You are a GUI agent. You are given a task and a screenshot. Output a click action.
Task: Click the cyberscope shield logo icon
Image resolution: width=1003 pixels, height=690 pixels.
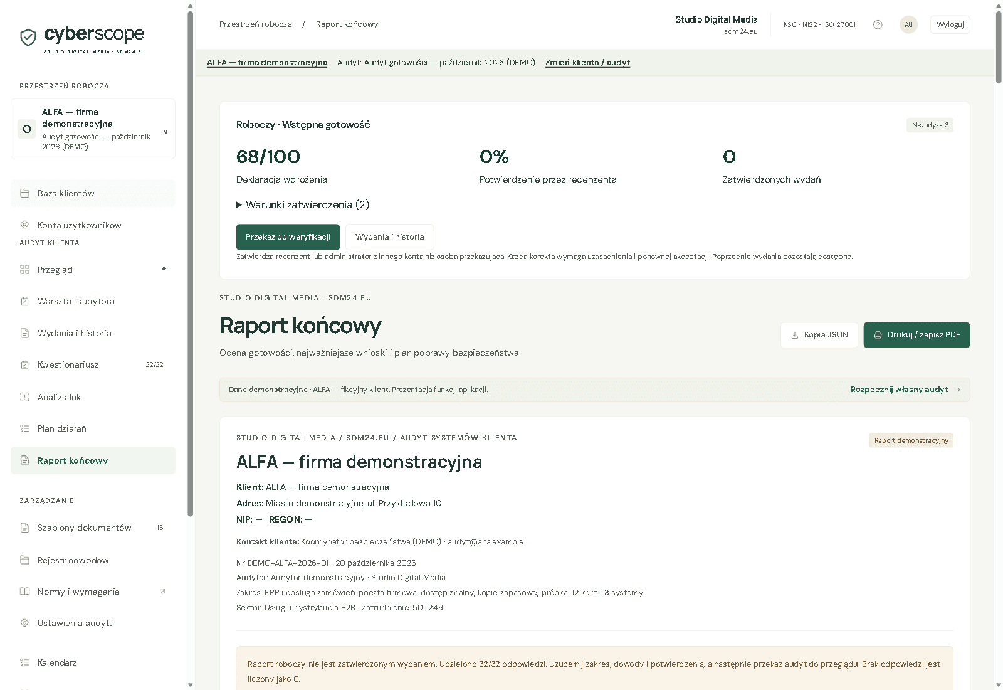28,38
